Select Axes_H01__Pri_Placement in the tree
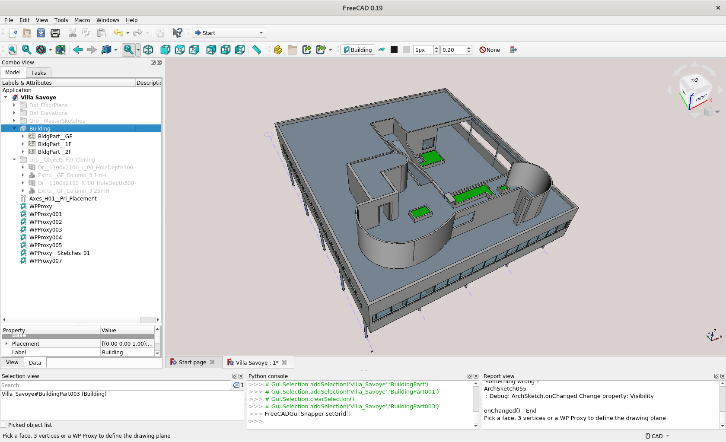Image resolution: width=726 pixels, height=442 pixels. [x=63, y=198]
